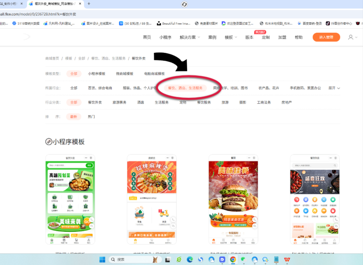The width and height of the screenshot is (363, 265).
Task: Open the 加盟 navigation item
Action: [282, 37]
